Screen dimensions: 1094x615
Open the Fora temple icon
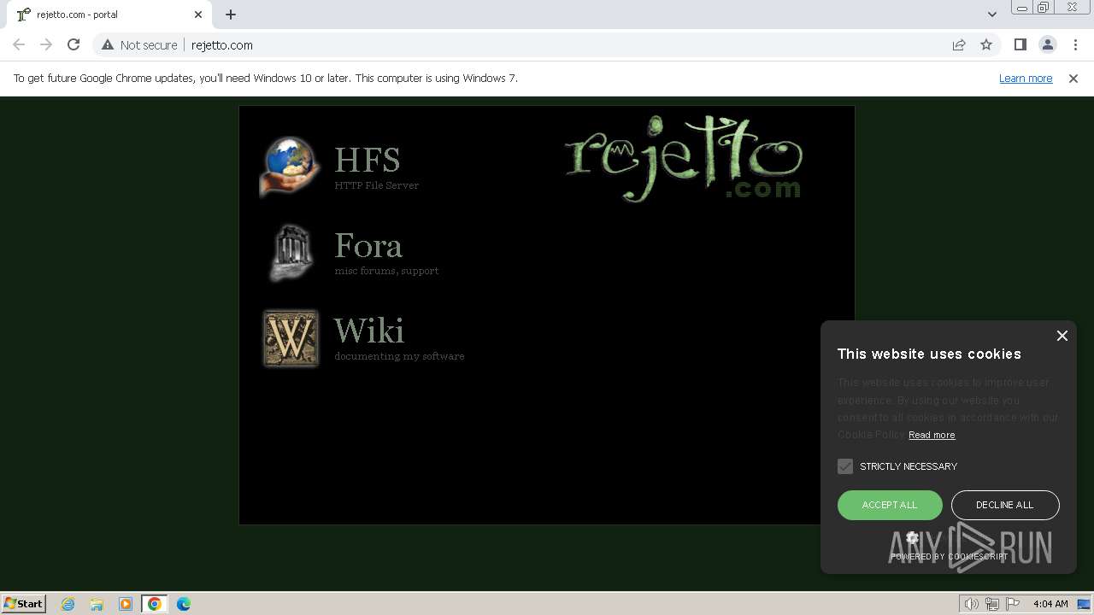pyautogui.click(x=291, y=253)
